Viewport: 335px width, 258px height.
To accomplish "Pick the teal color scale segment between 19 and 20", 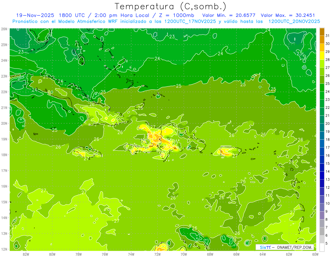I will pyautogui.click(x=322, y=127).
